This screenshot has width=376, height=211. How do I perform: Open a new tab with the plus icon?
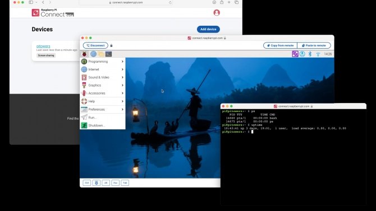pyautogui.click(x=229, y=2)
